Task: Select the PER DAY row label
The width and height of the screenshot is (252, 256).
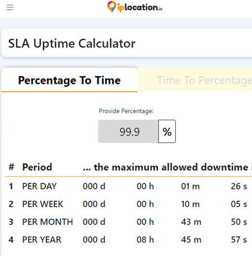Action: click(x=39, y=186)
